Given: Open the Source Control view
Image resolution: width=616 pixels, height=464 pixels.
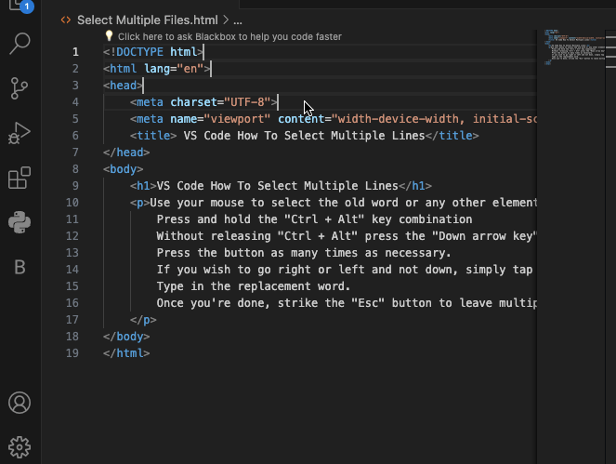Looking at the screenshot, I should point(20,88).
